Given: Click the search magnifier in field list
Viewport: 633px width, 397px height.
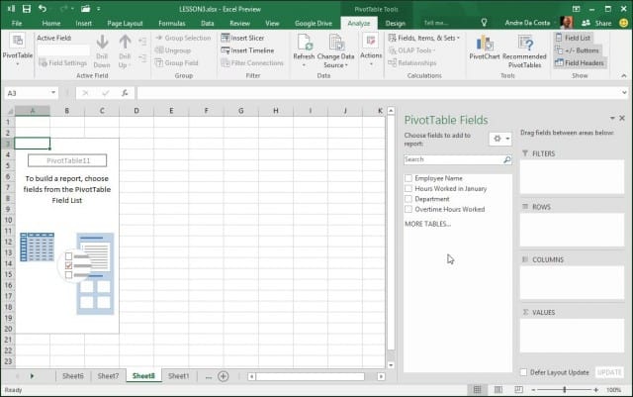Looking at the screenshot, I should tap(507, 159).
